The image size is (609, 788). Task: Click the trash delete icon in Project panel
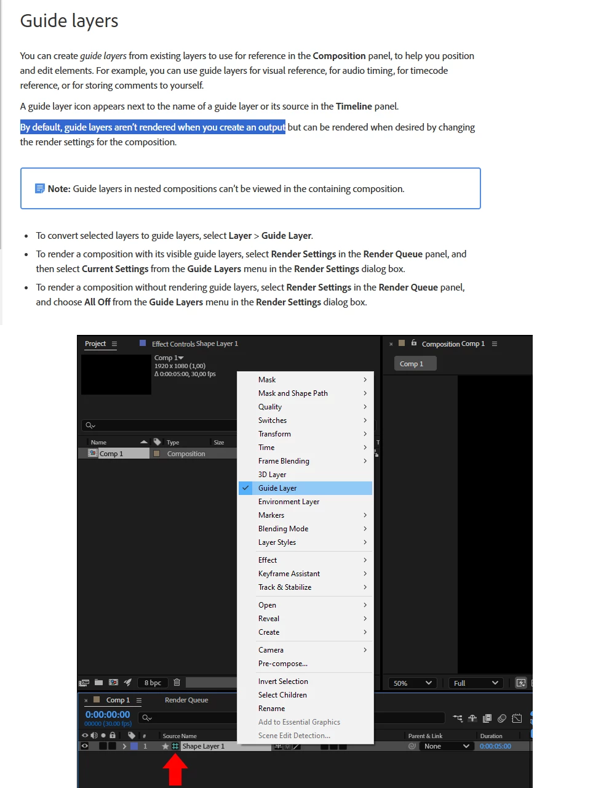point(177,682)
